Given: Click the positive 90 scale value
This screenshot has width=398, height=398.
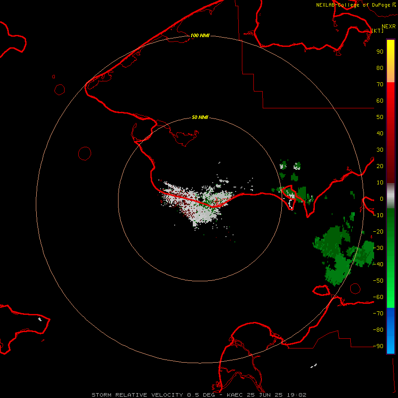Looking at the screenshot, I should (x=380, y=52).
